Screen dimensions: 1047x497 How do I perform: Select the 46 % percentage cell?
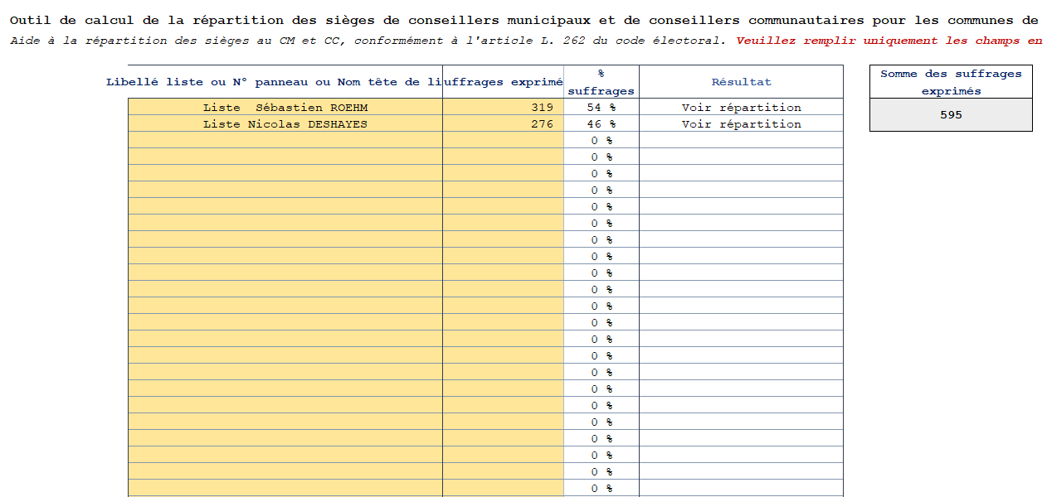point(601,123)
